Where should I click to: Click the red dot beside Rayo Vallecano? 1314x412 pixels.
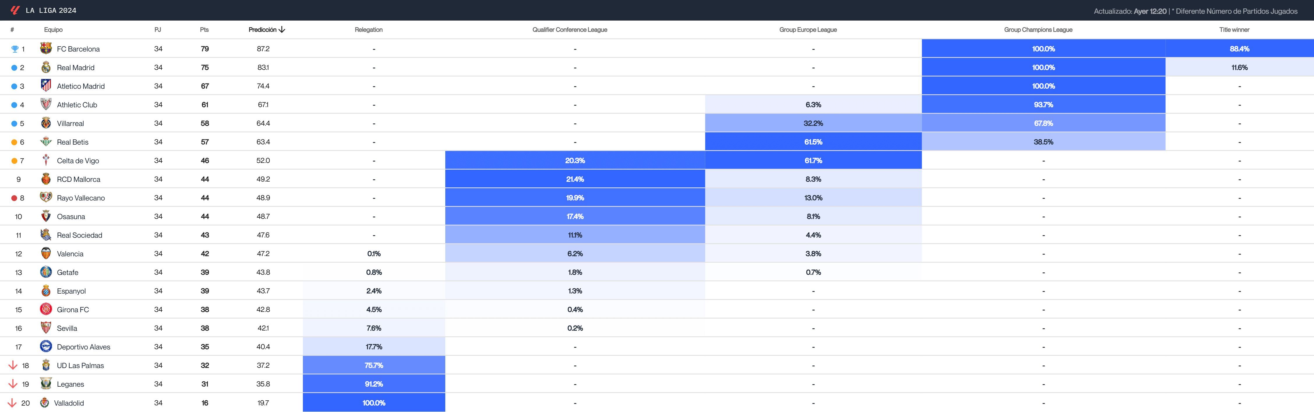click(14, 198)
